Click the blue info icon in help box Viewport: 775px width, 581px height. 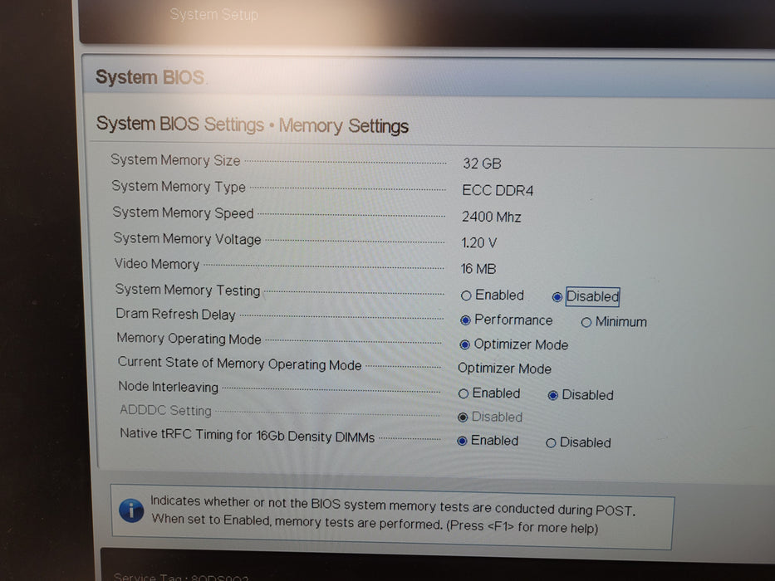pyautogui.click(x=131, y=510)
